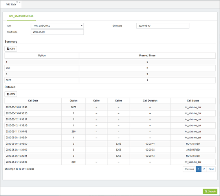Click the green Search button
Viewport: 220px width, 196px height.
[210, 191]
